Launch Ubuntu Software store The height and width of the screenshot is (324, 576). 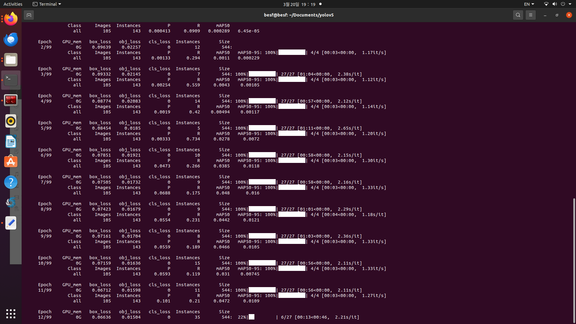pyautogui.click(x=11, y=162)
